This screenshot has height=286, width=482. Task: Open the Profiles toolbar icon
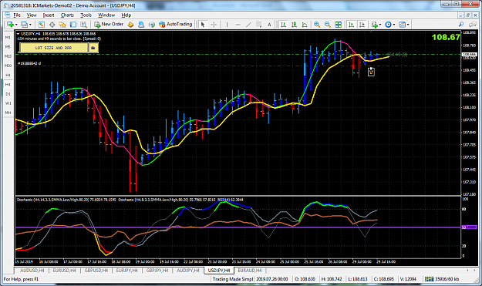tap(24, 24)
